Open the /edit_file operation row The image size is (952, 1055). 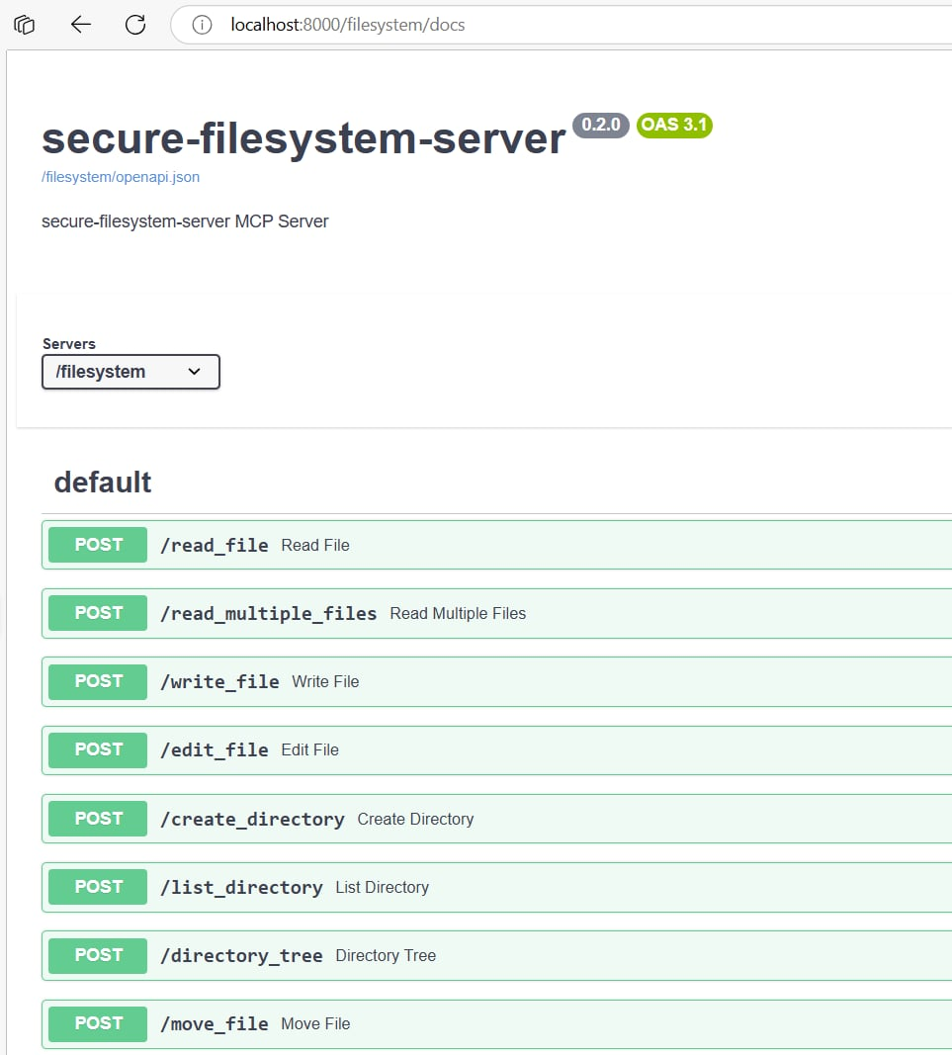[494, 749]
